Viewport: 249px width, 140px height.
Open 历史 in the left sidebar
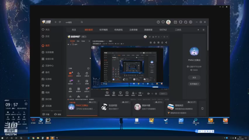[x=46, y=36]
